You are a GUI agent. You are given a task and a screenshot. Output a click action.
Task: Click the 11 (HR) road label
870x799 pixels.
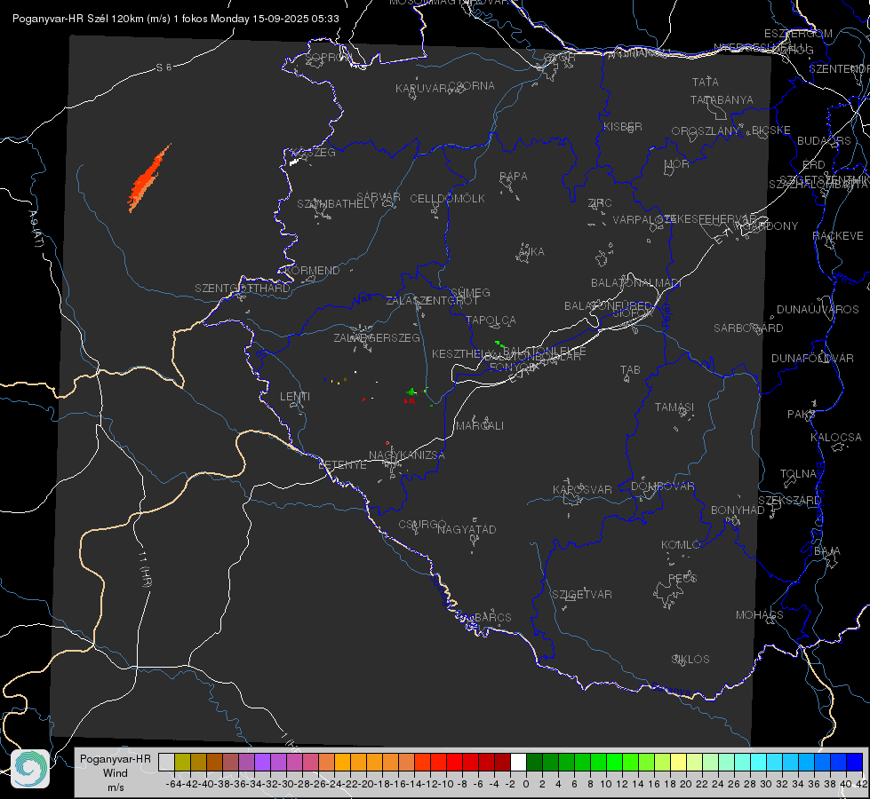pyautogui.click(x=146, y=569)
